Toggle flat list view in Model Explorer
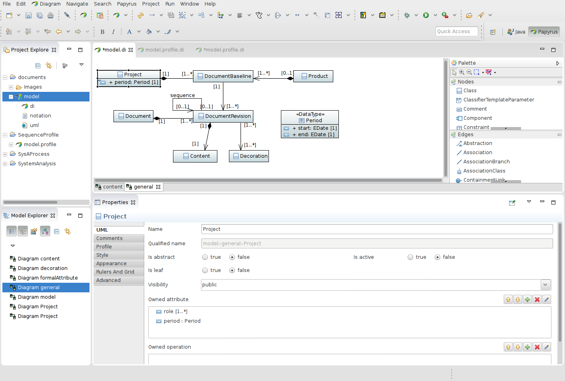This screenshot has height=381, width=565. 12,231
